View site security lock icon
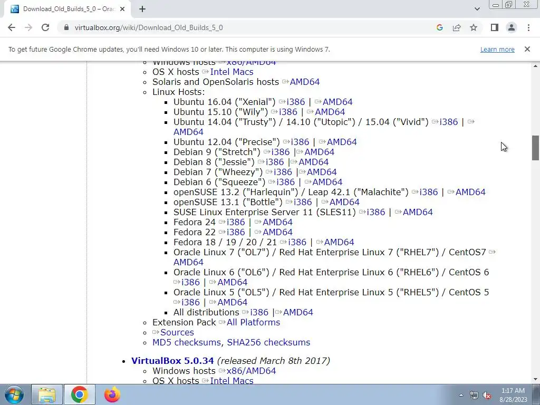This screenshot has height=405, width=540. point(66,27)
